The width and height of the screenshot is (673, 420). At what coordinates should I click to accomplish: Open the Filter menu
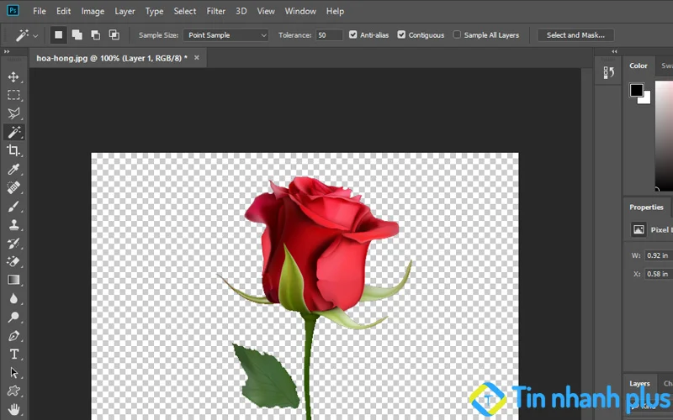click(x=215, y=11)
